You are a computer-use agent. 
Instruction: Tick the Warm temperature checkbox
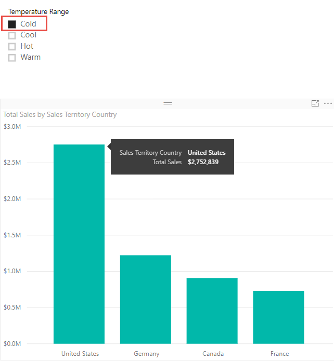12,58
